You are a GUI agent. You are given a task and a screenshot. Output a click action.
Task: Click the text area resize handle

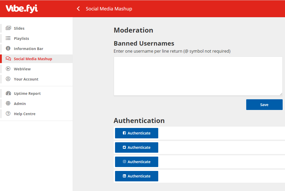281,94
